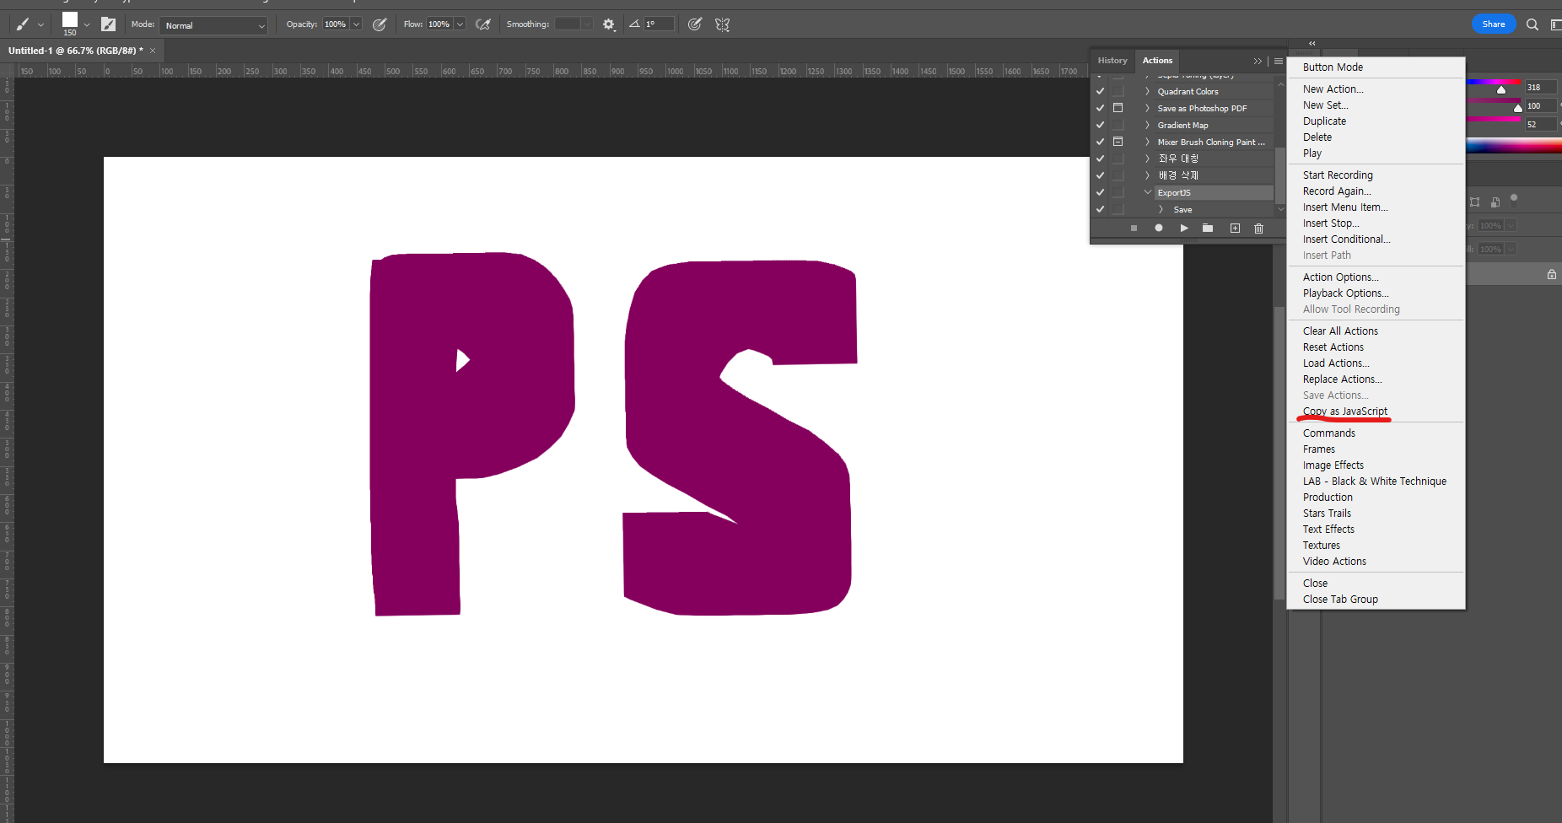Open smoothing options gear
1562x823 pixels.
(609, 24)
